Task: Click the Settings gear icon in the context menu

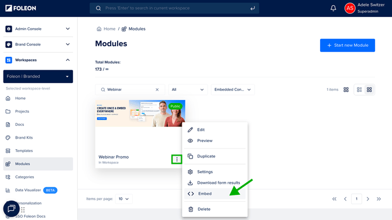Action: (x=190, y=172)
